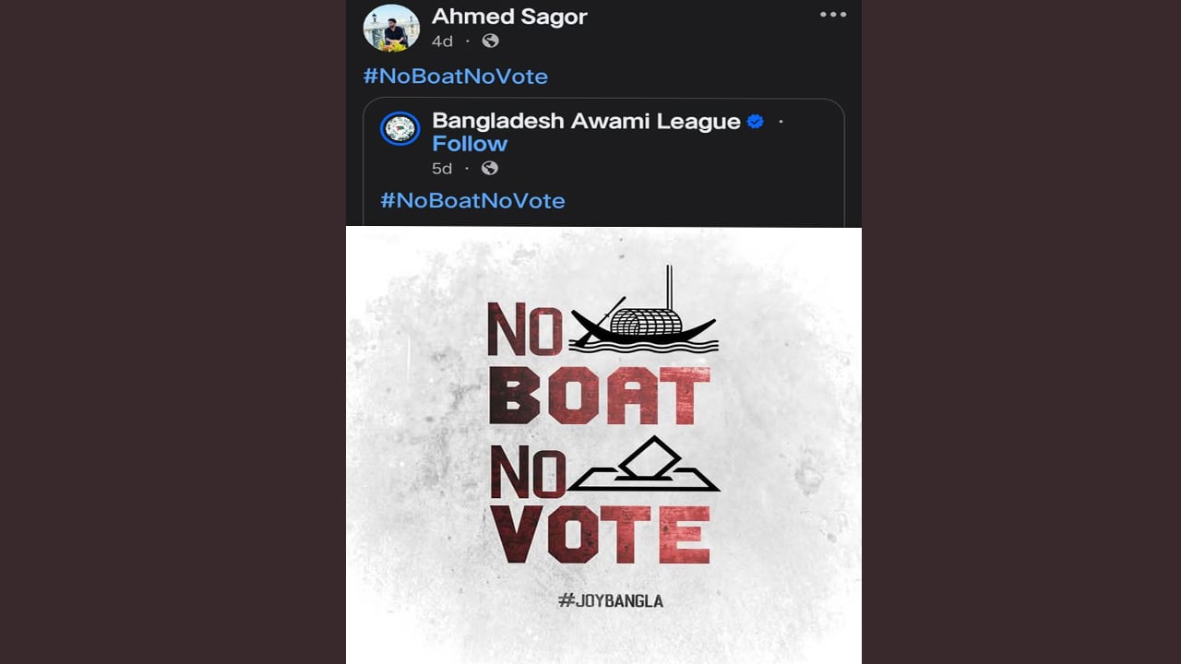Click the NO word beside boat symbol
The image size is (1181, 664).
pyautogui.click(x=525, y=329)
